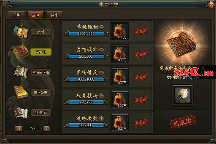
Task: Click the 占领城池 200/200 progress bar
Action: coord(86,56)
